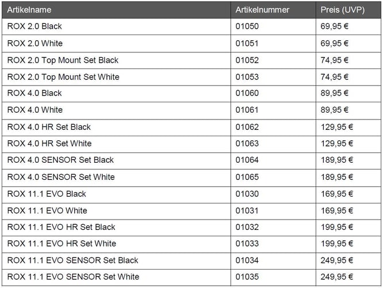Click article number 01050
The image size is (383, 288).
pos(247,26)
